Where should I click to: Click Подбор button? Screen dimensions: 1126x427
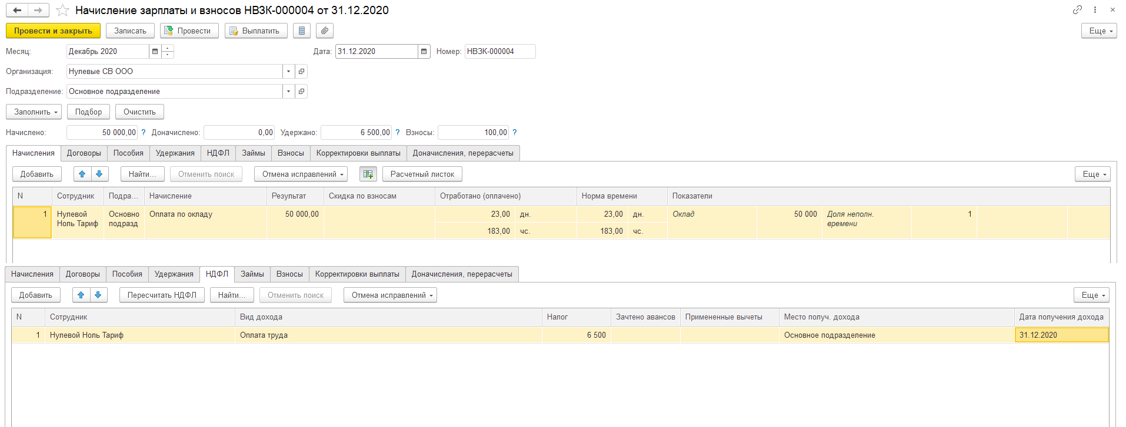coord(88,112)
